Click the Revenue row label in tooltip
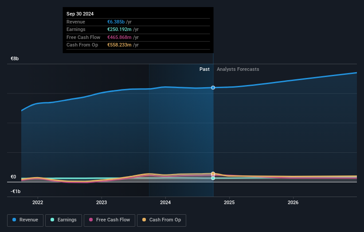Image resolution: width=364 pixels, height=232 pixels. (x=76, y=22)
